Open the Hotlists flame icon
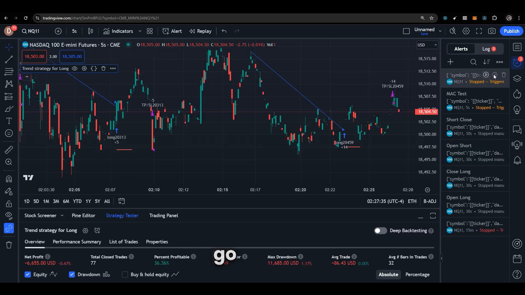 (517, 94)
